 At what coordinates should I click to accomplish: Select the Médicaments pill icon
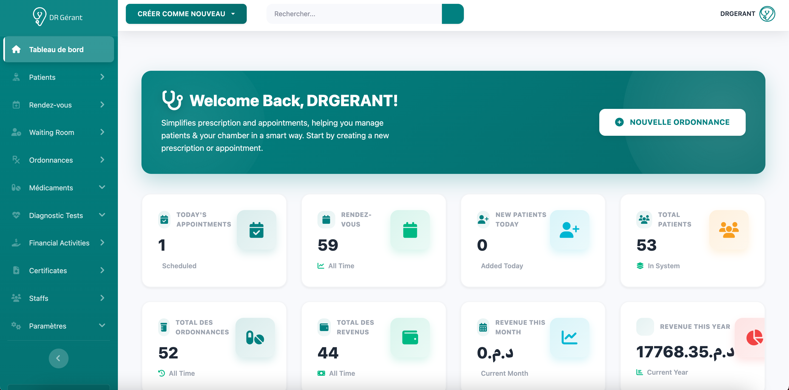coord(16,187)
